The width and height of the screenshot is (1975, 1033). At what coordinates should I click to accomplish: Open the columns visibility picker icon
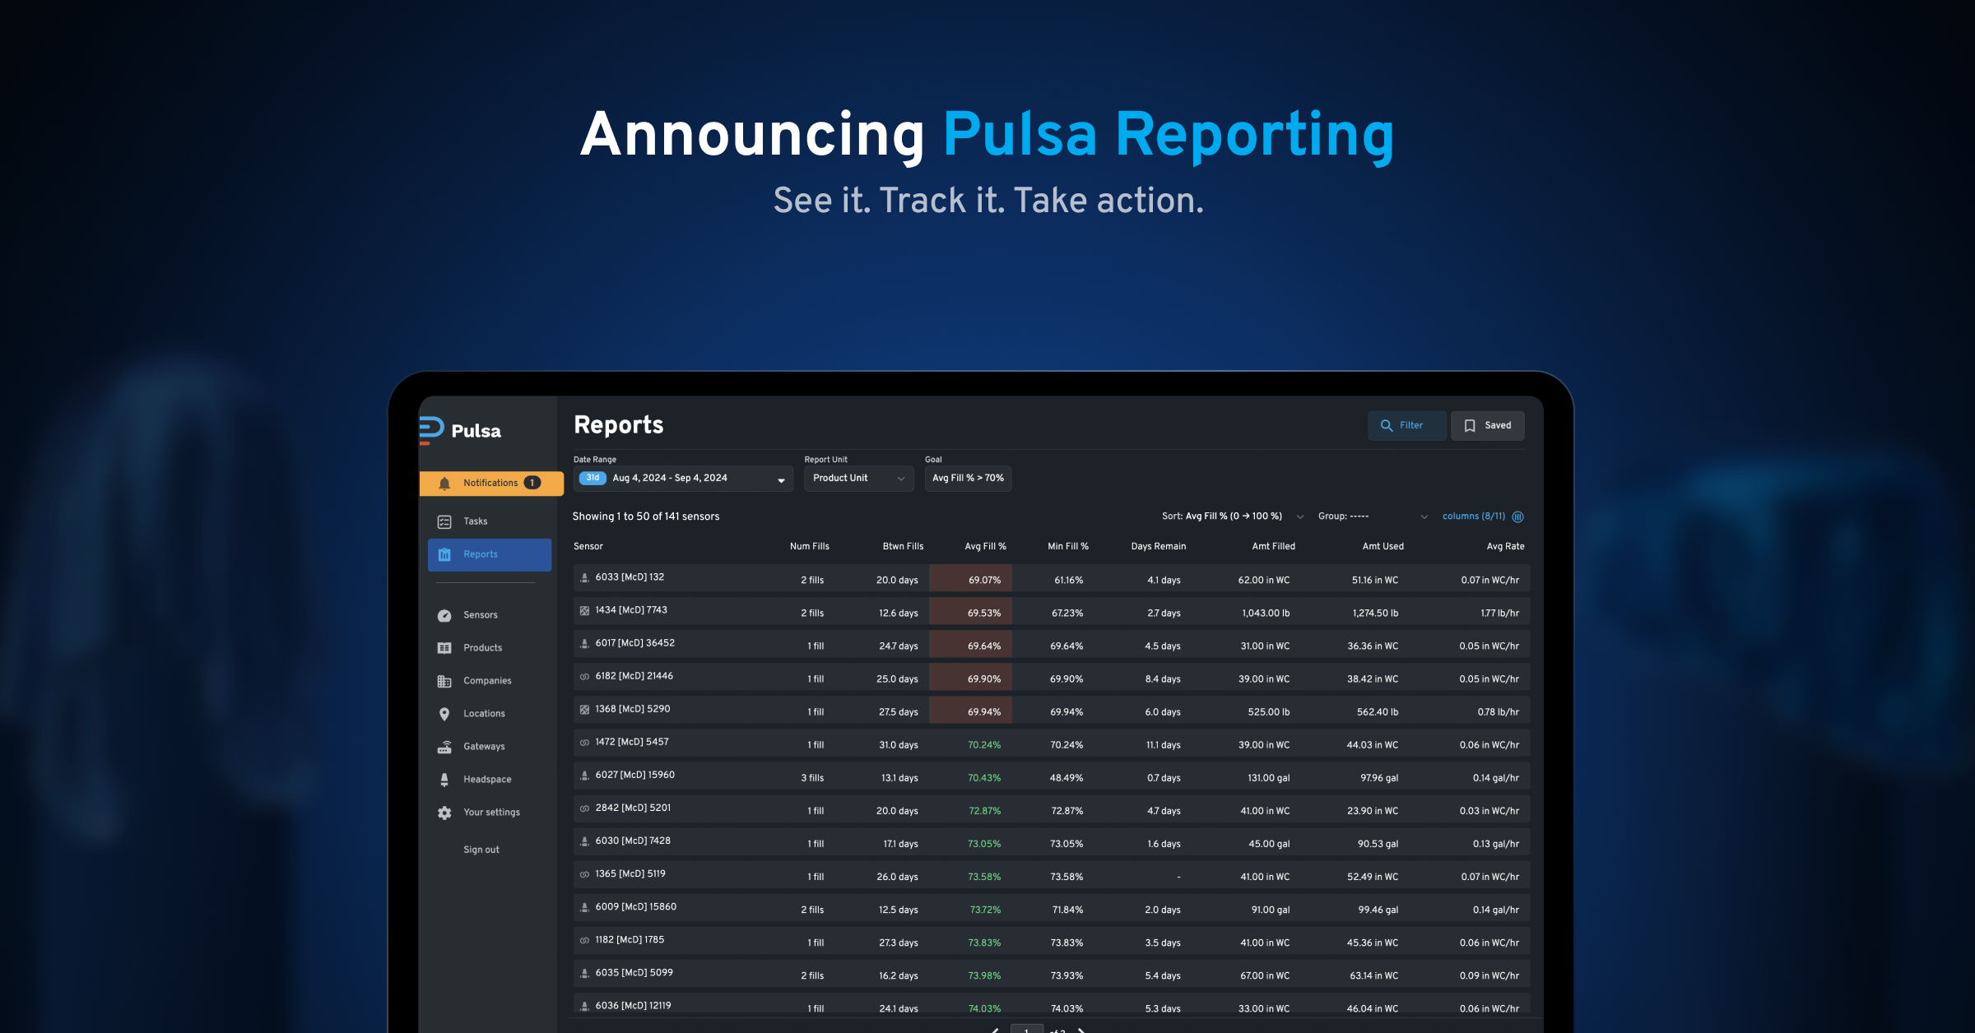click(x=1518, y=516)
